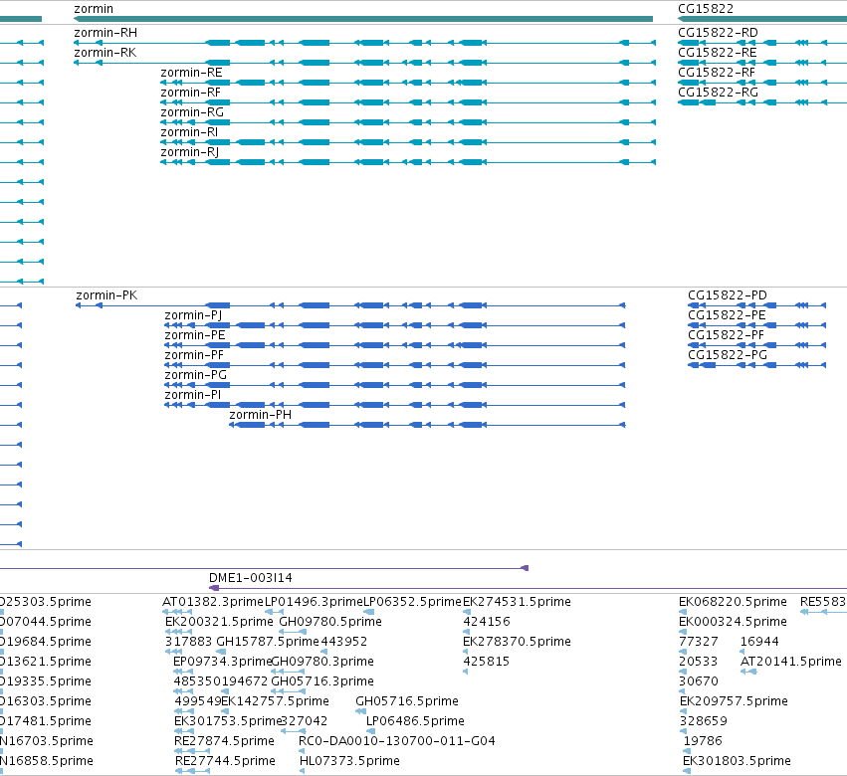The height and width of the screenshot is (776, 847).
Task: Click feature 328659
Action: click(704, 722)
